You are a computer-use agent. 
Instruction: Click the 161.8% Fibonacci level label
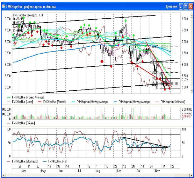(154, 72)
